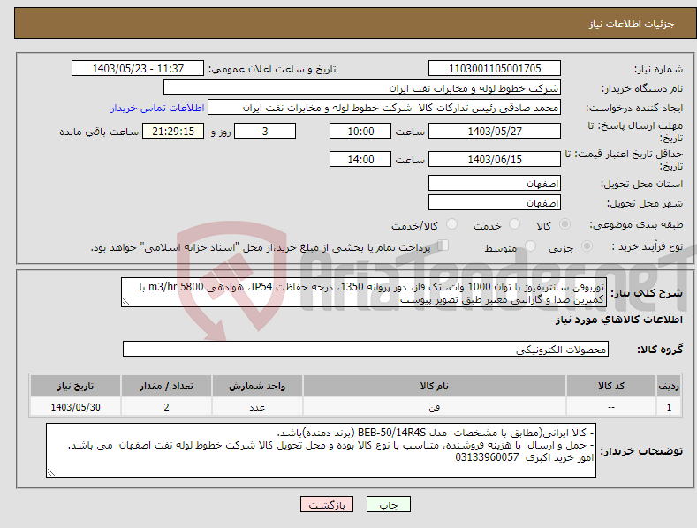Screen dimensions: 697x528
Task: Click remaining time field 21:29:15
Action: click(x=173, y=131)
